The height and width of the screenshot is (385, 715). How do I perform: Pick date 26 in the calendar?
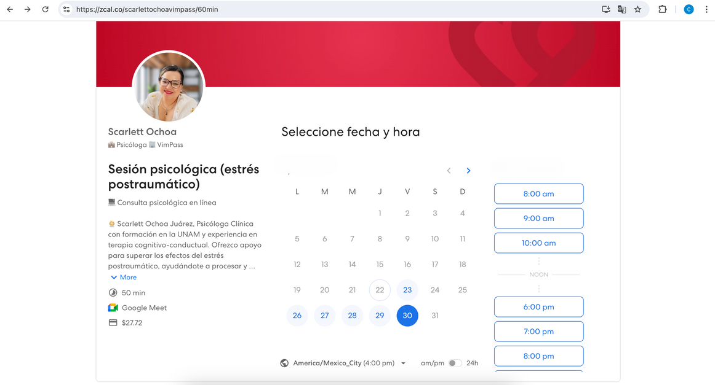pos(297,316)
